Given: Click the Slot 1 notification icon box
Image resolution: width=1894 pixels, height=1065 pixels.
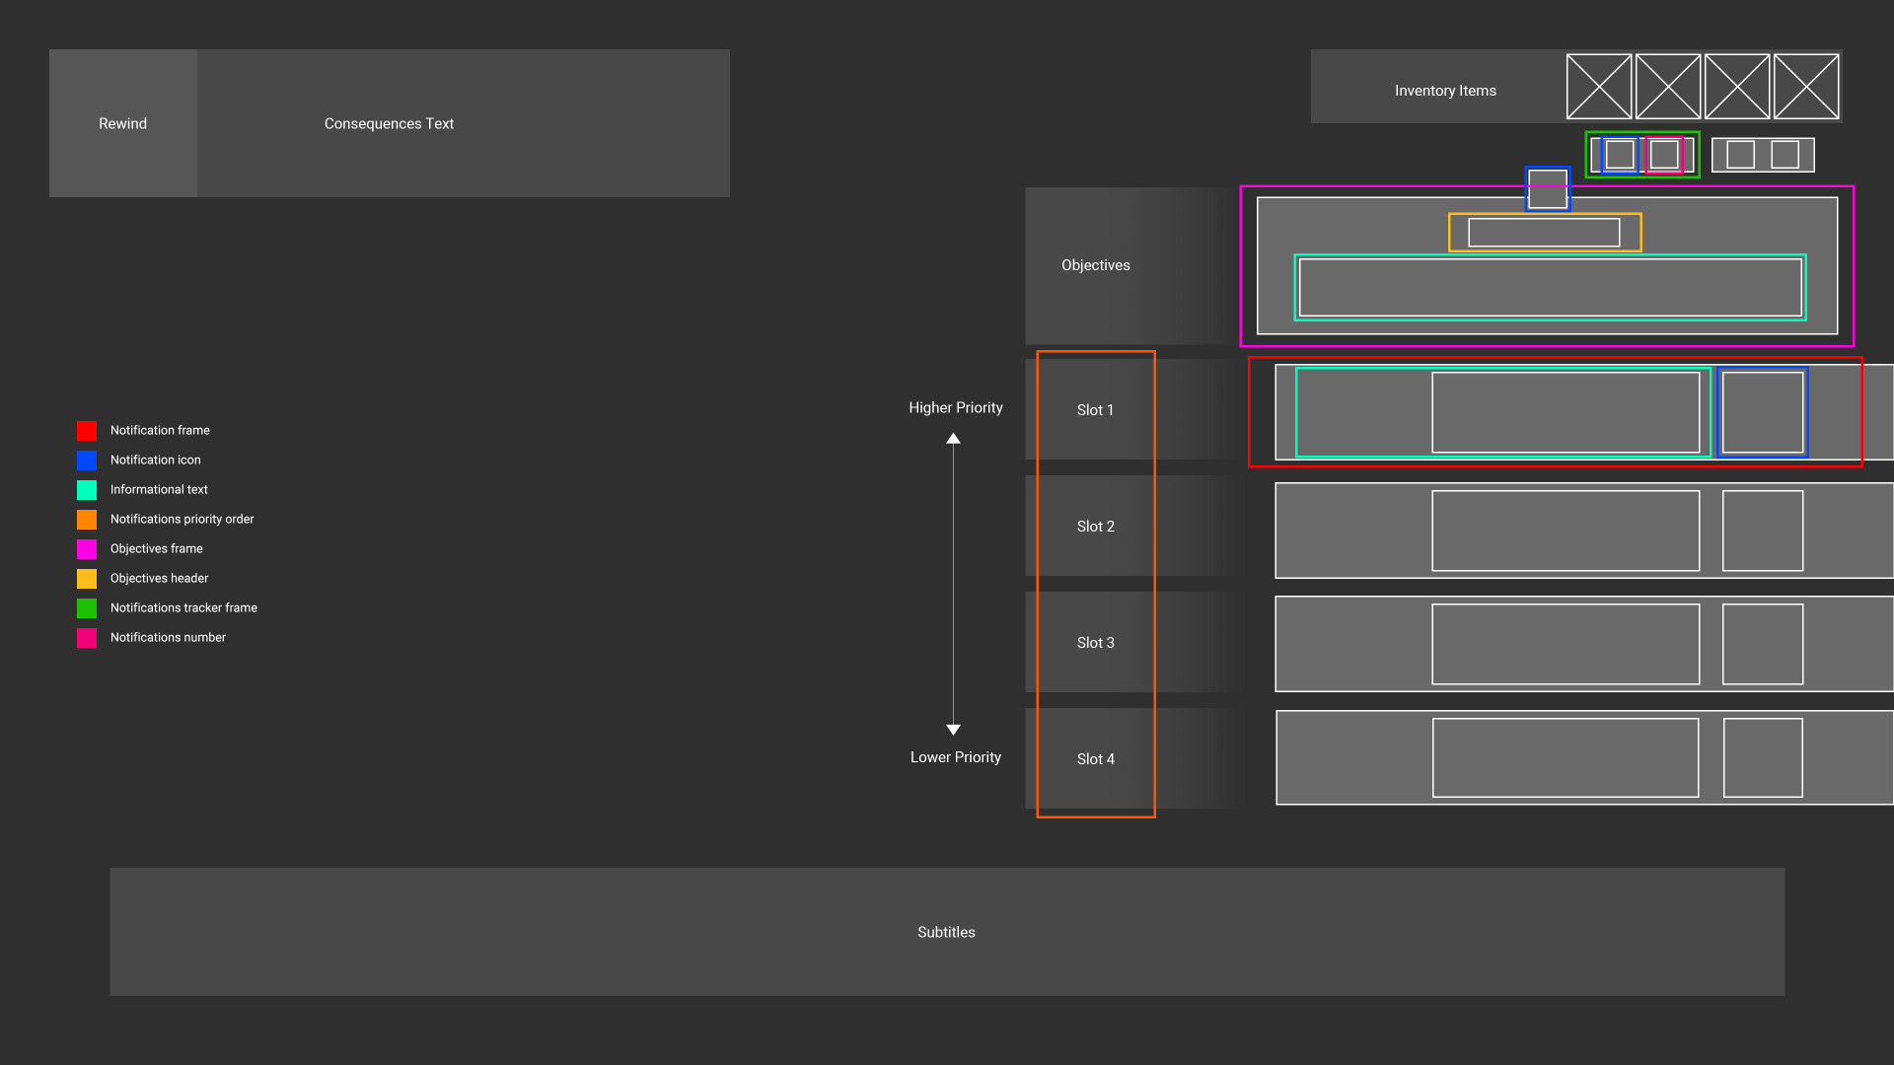Looking at the screenshot, I should (1763, 412).
